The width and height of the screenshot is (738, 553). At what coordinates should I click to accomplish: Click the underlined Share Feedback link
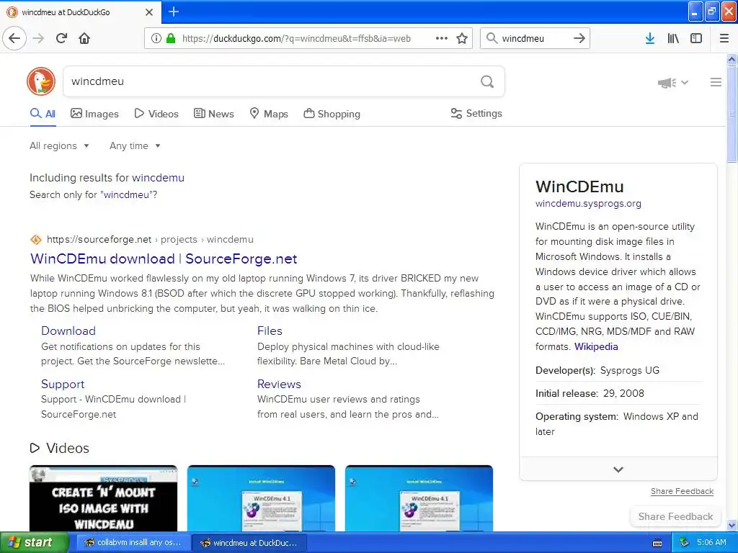[x=682, y=491]
